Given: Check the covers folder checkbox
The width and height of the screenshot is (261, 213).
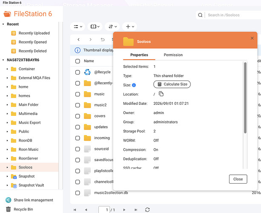Looking at the screenshot, I should coord(77,116).
